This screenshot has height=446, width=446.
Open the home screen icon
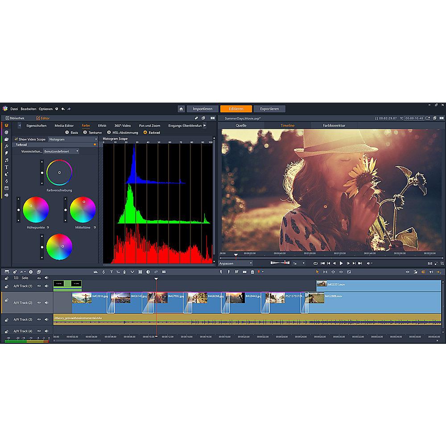click(x=181, y=109)
